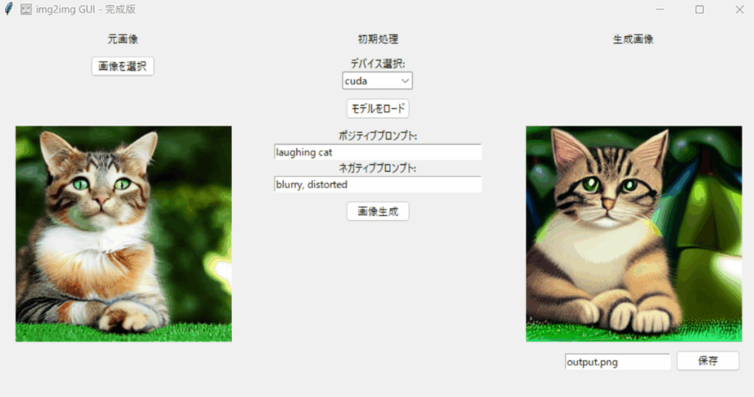Screen dimensions: 754x397
Task: Click the feather icon in title bar
Action: [9, 9]
